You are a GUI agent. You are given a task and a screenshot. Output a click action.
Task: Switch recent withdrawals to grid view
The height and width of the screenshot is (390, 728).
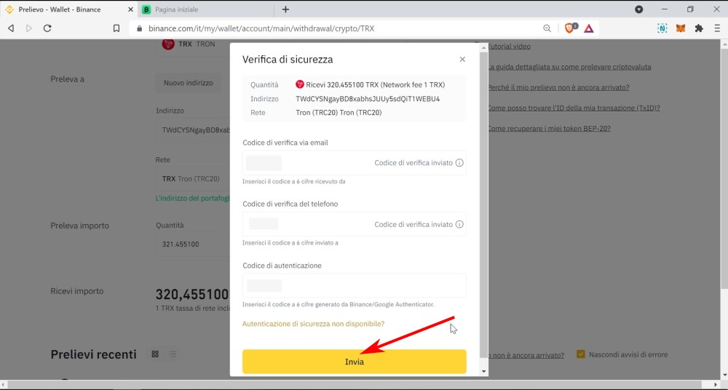tap(155, 354)
